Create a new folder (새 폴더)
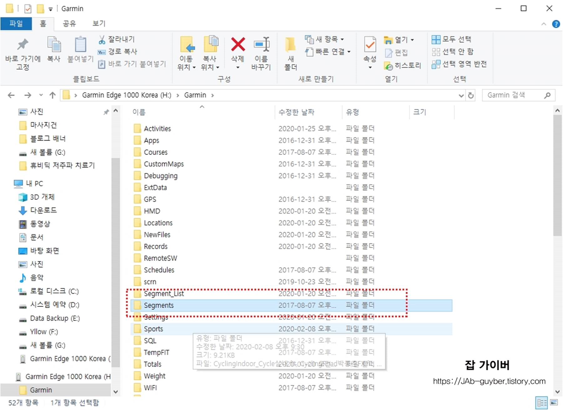Screen dimensions: 563x410 (x=291, y=53)
